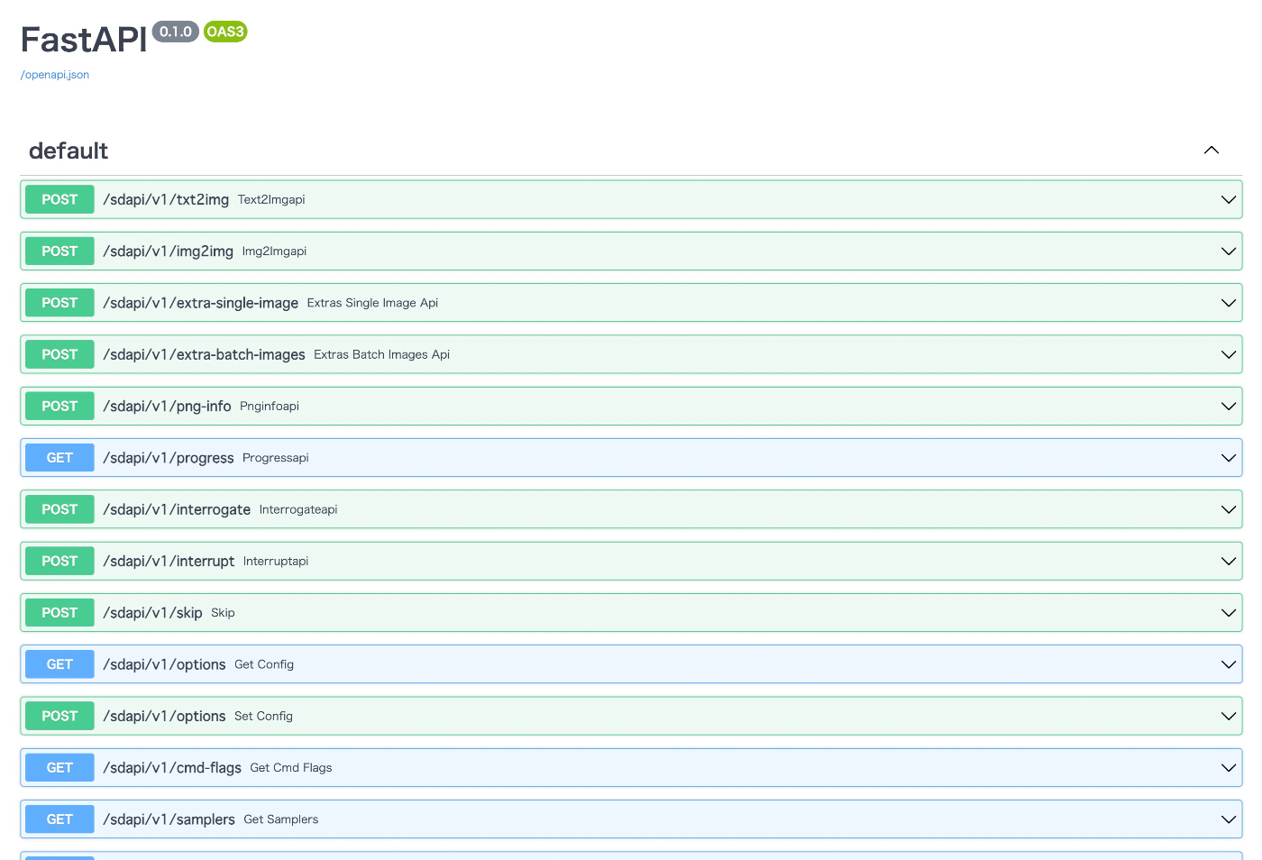1262x860 pixels.
Task: Select the /sdapi/v1/extra-single-image path
Action: tap(201, 303)
